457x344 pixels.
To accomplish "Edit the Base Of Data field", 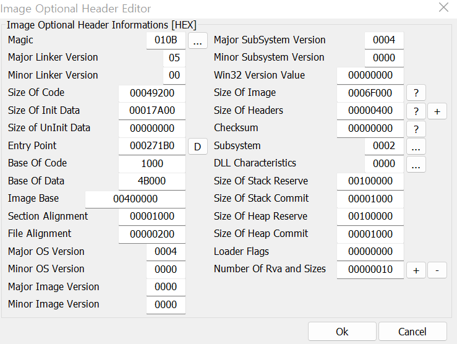I will tap(152, 181).
